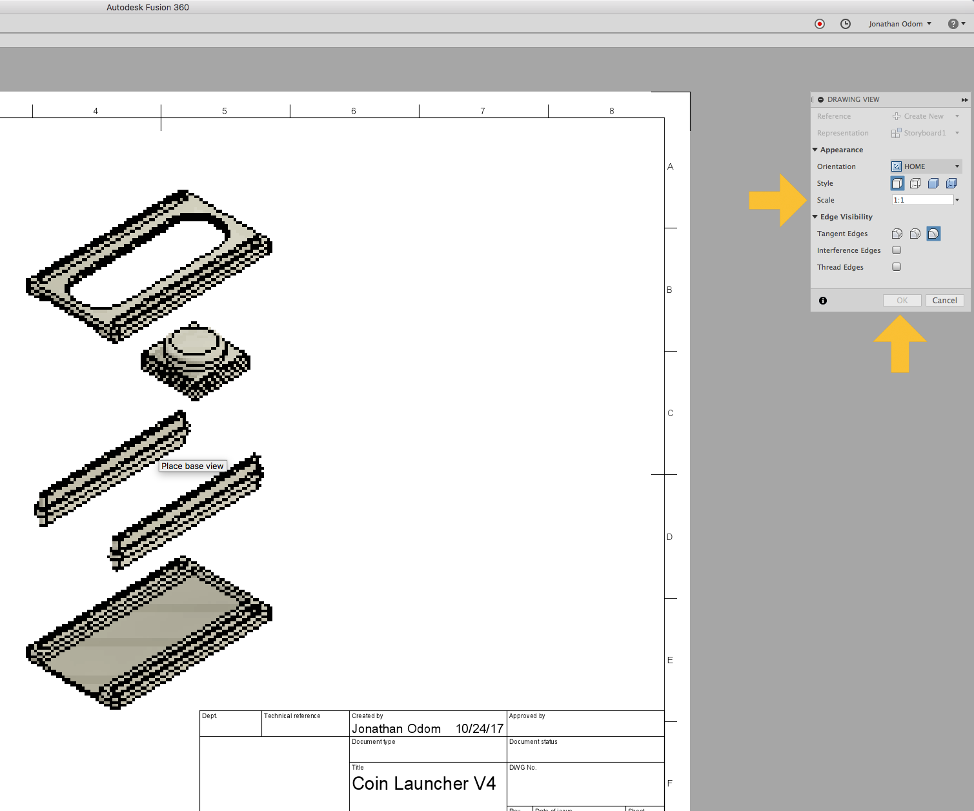Enable the Thread Edges checkbox
The width and height of the screenshot is (974, 811).
pyautogui.click(x=896, y=266)
